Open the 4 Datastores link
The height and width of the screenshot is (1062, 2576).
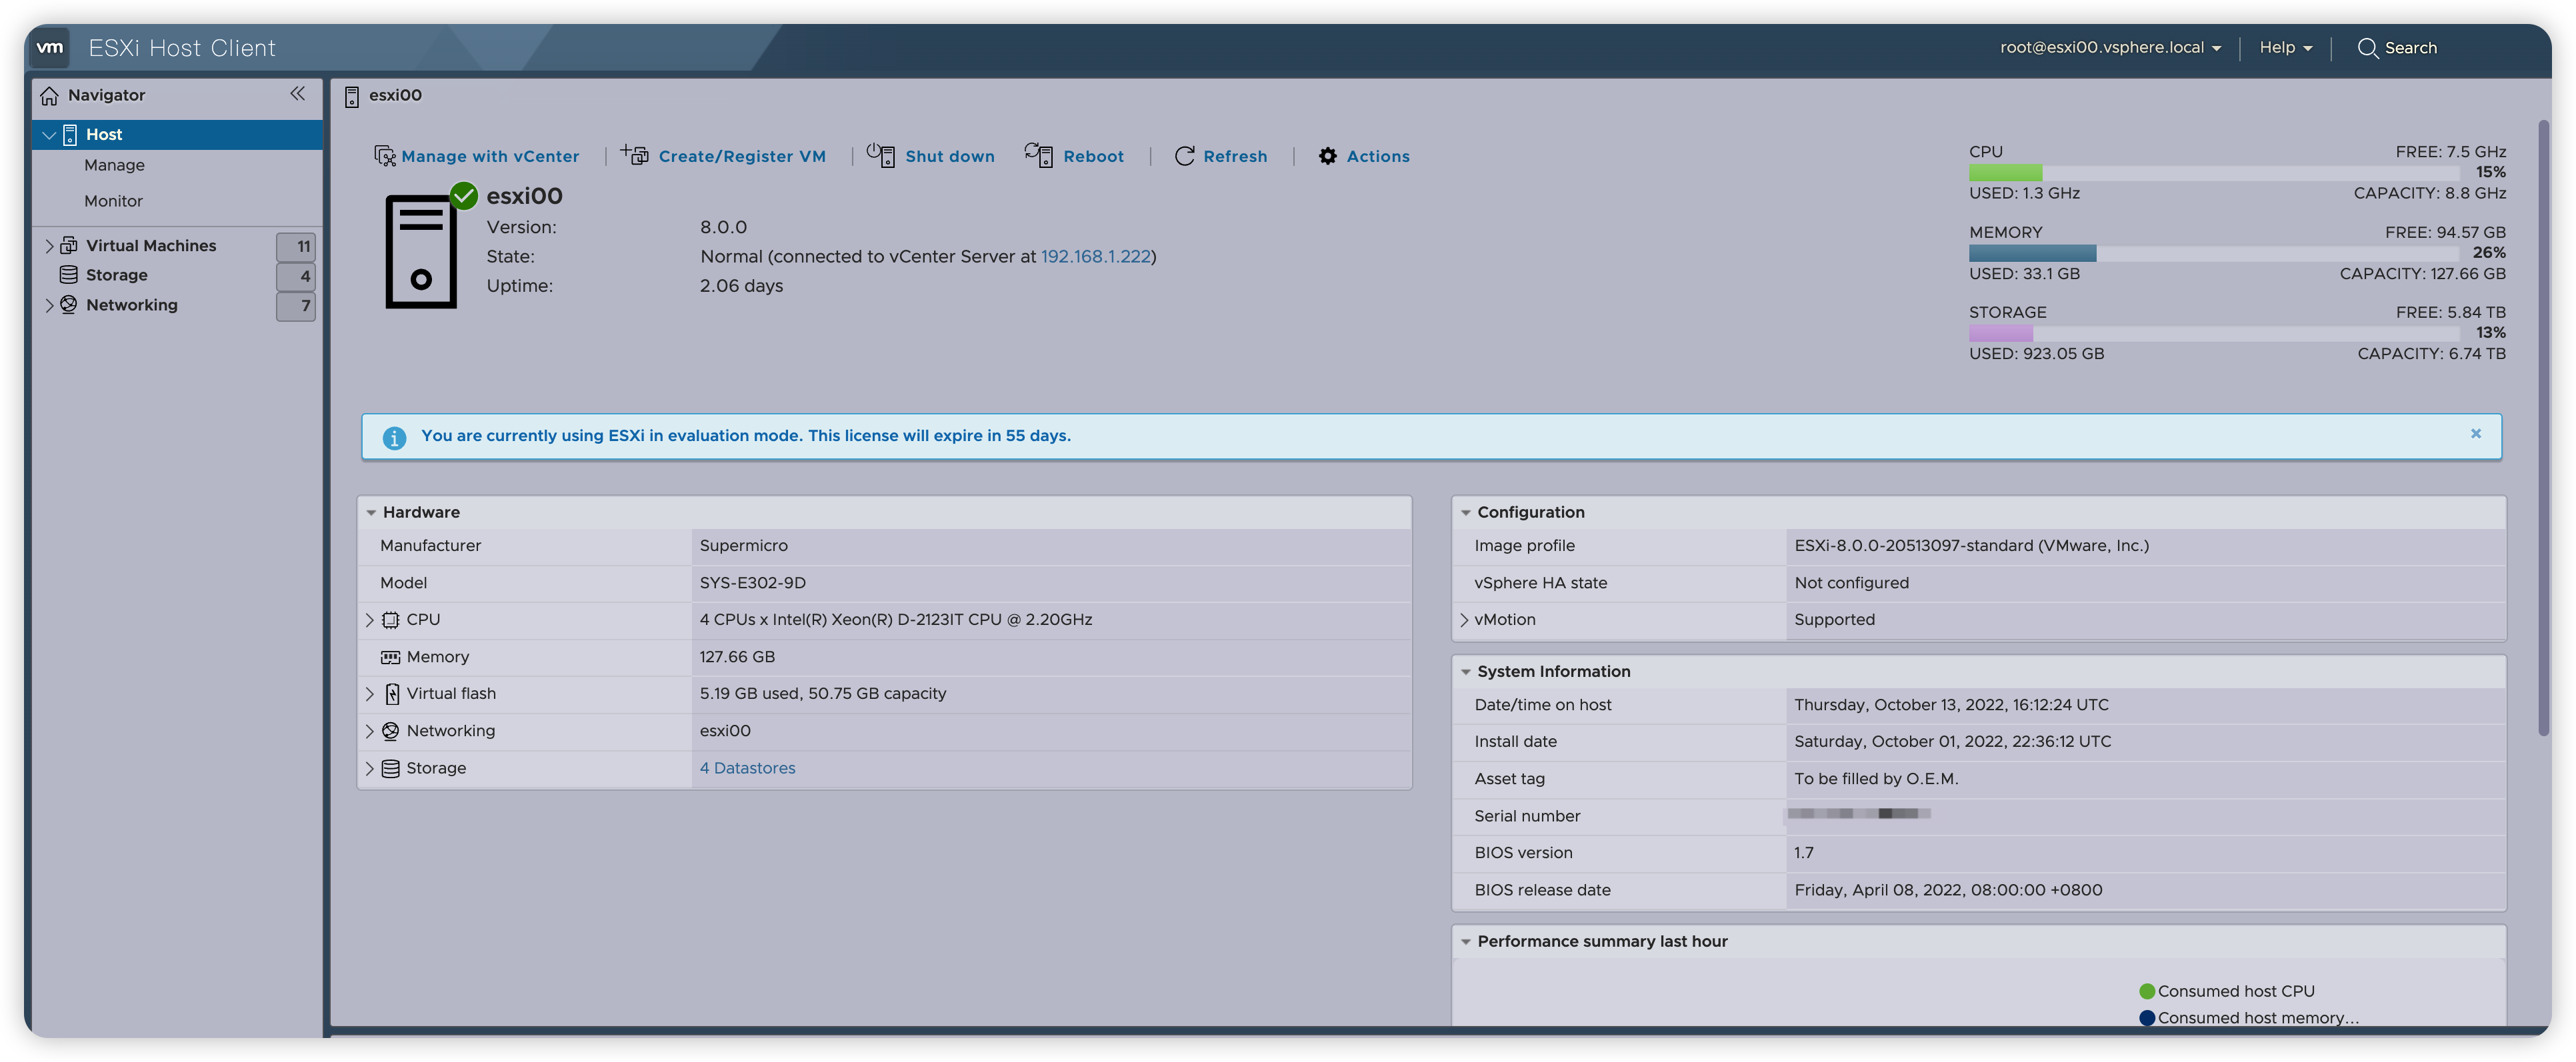coord(747,768)
